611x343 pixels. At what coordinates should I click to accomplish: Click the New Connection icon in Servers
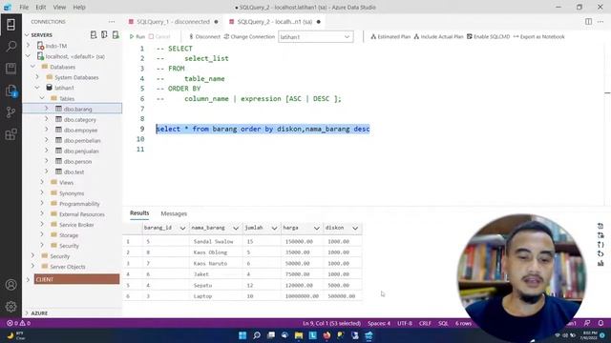(94, 35)
